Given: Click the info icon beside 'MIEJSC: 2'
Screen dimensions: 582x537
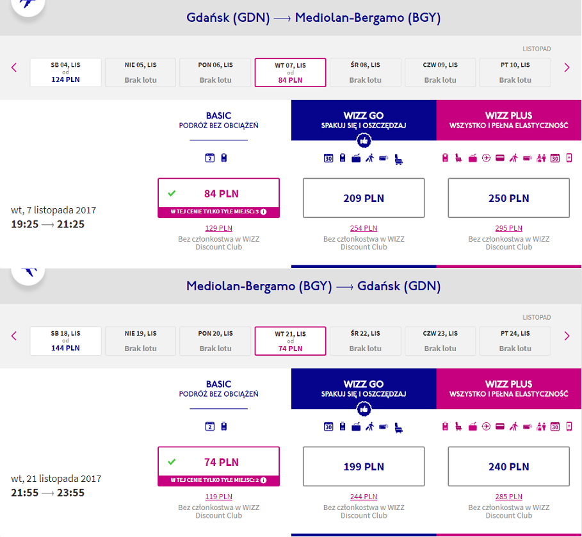Looking at the screenshot, I should click(x=264, y=480).
